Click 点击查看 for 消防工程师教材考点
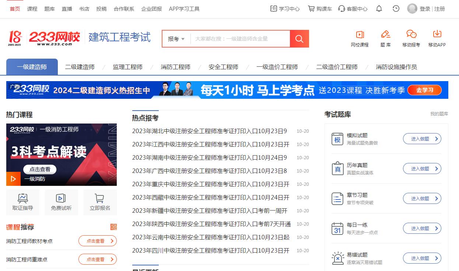Screen dimensions: 459x271 tap(98, 241)
